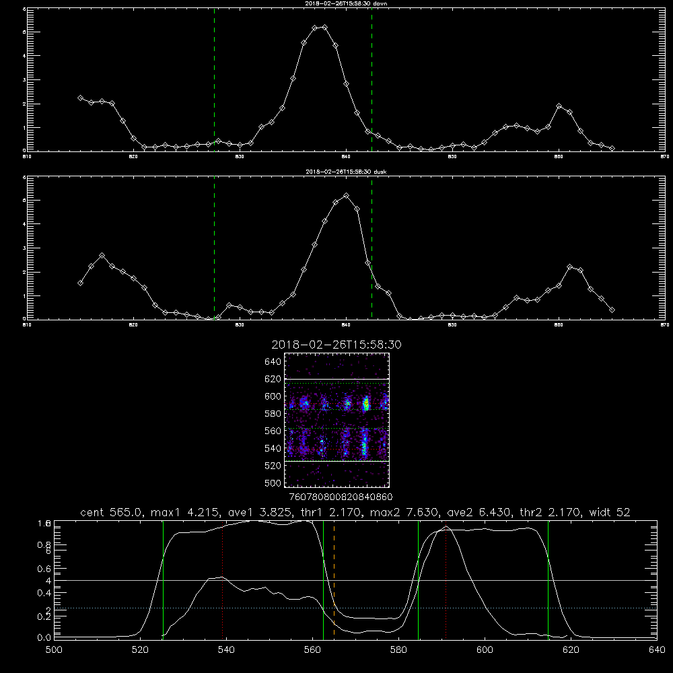Click x-axis label '600' on bottom plot
This screenshot has height=673, width=673.
[485, 650]
